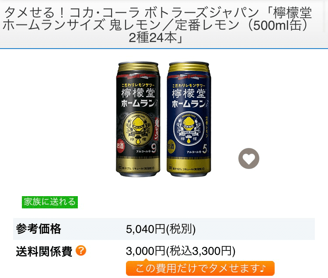Click the 5% alcohol mark on navy can
Screen dimensions: 328x278
(205, 149)
